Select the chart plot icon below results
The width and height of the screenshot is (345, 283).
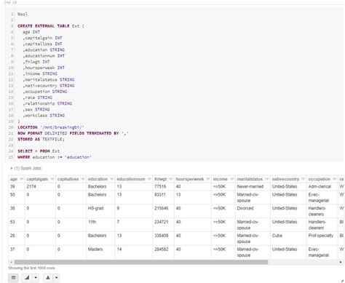[27, 278]
